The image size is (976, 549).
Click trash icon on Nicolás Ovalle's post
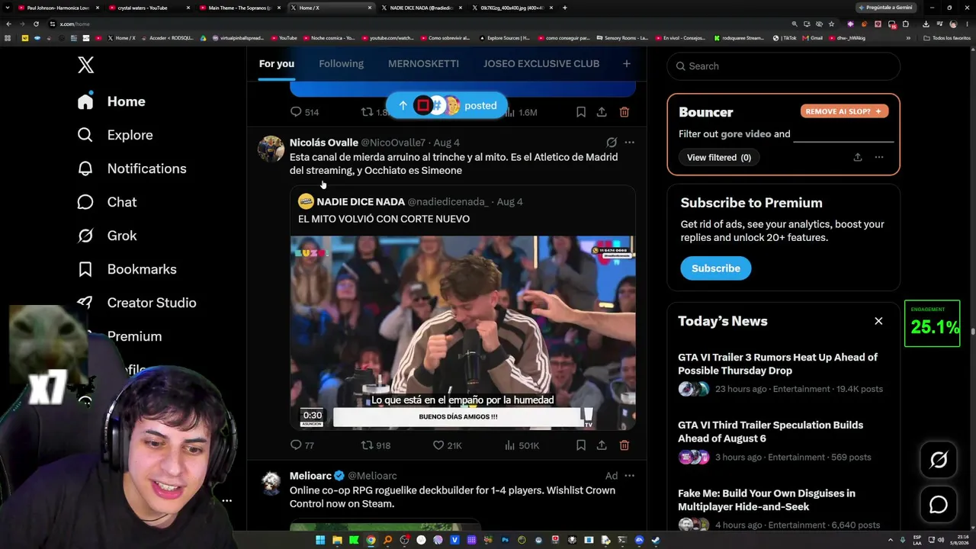point(624,445)
